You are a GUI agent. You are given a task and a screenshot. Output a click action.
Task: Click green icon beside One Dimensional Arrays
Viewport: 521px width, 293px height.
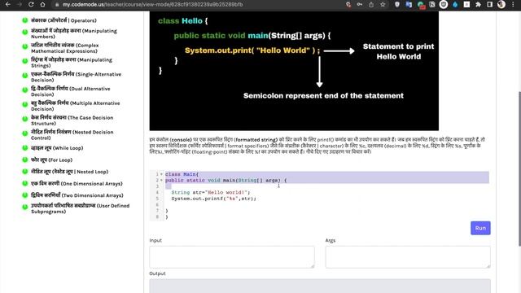[25, 183]
